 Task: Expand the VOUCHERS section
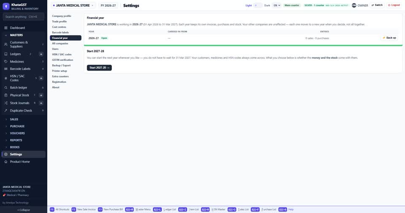(24, 133)
